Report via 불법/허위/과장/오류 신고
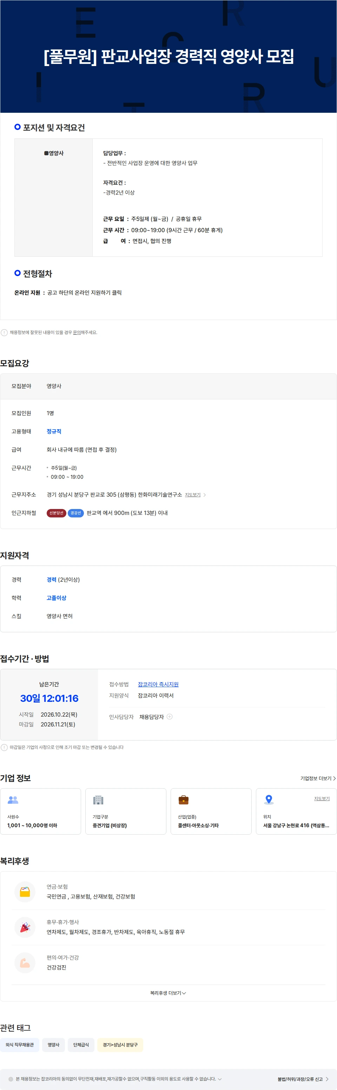 coord(303,1079)
